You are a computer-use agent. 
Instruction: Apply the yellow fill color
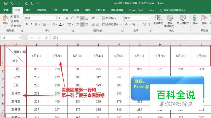click(x=54, y=24)
